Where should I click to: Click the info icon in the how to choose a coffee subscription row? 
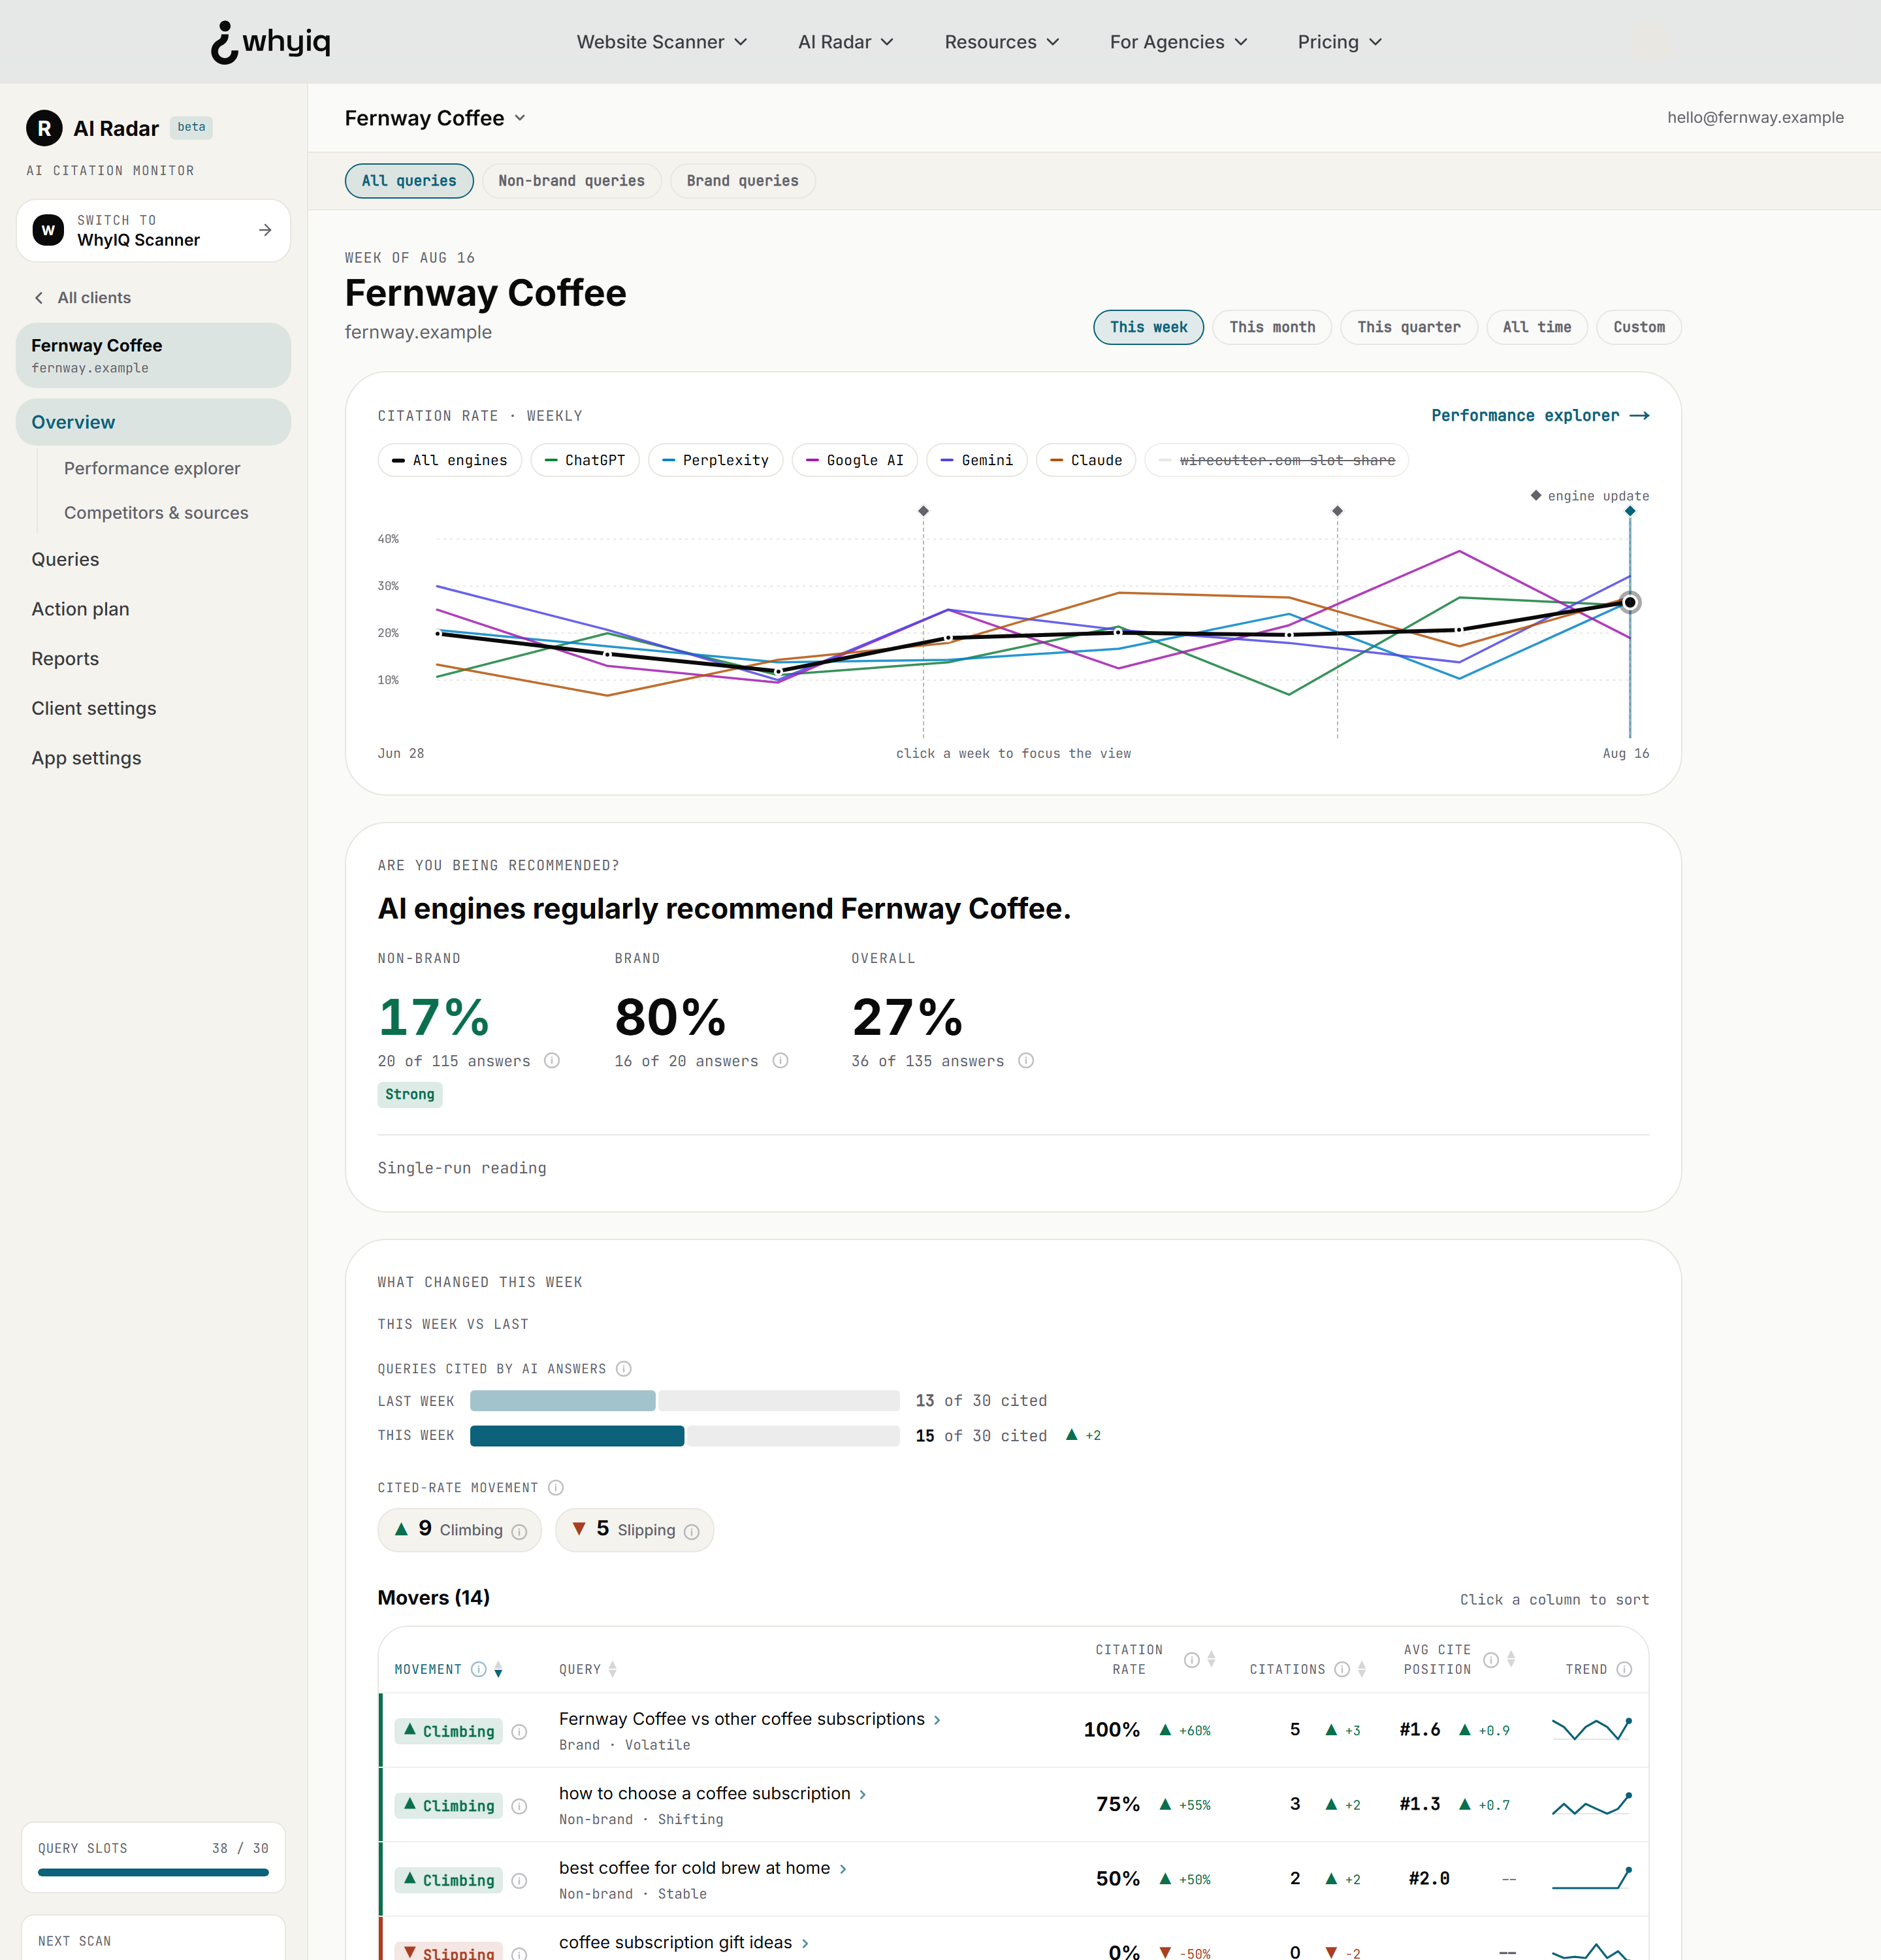(x=519, y=1806)
